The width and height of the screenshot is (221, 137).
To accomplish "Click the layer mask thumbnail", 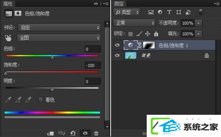I will click(149, 45).
